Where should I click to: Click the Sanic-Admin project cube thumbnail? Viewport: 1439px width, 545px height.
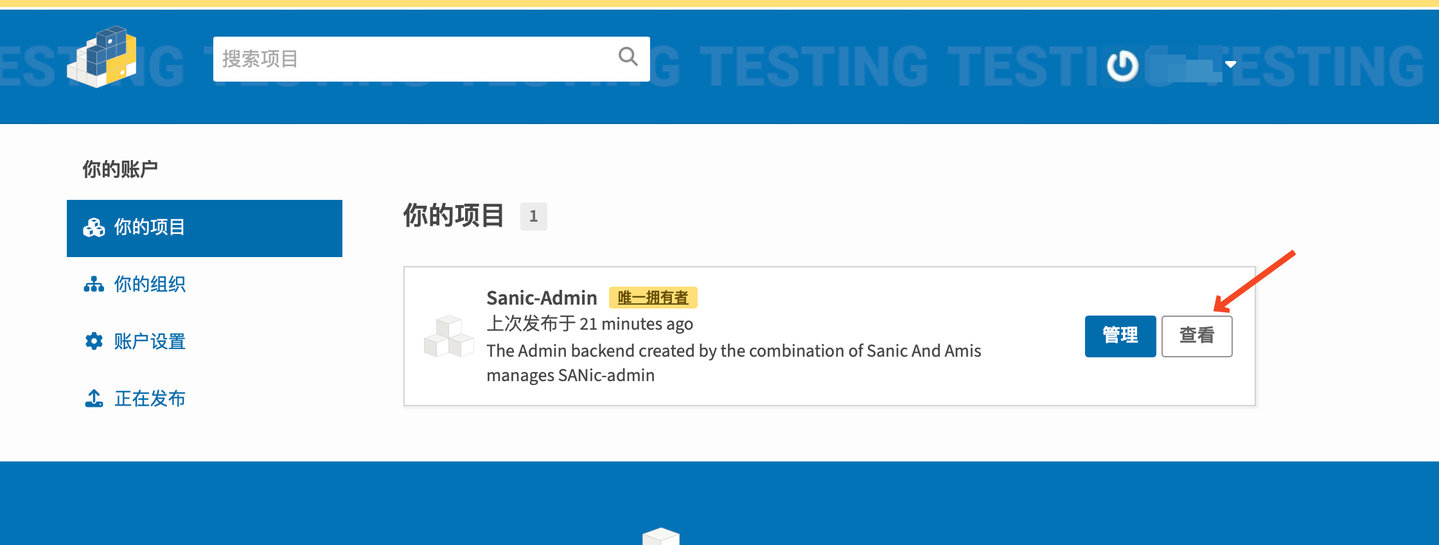click(448, 336)
